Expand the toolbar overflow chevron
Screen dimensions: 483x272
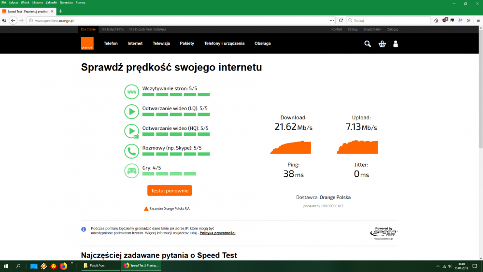coord(469,20)
